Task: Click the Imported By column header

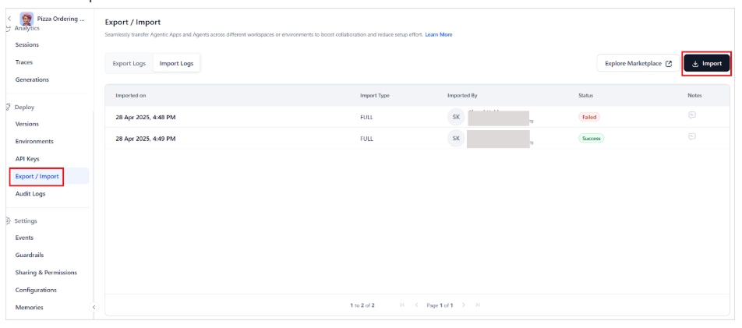Action: (x=462, y=95)
